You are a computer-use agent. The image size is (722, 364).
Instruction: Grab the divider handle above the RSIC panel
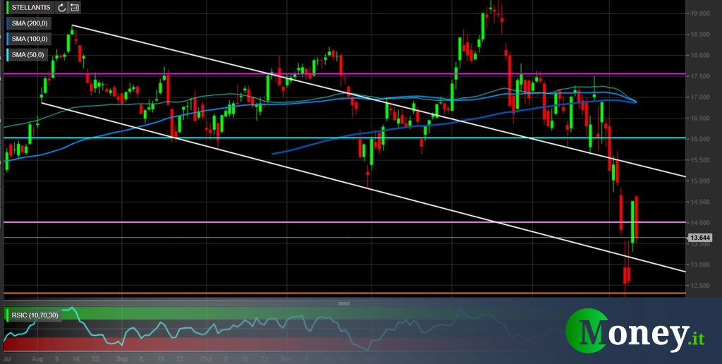tap(344, 303)
